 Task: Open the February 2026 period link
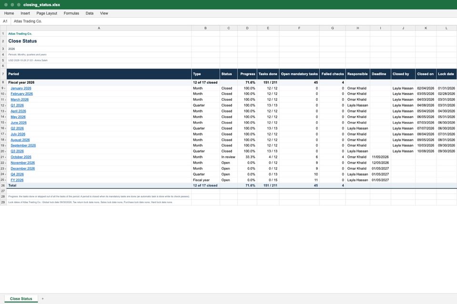point(21,94)
